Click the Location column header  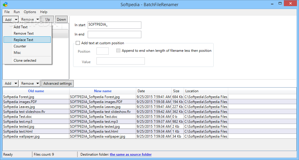click(x=206, y=91)
